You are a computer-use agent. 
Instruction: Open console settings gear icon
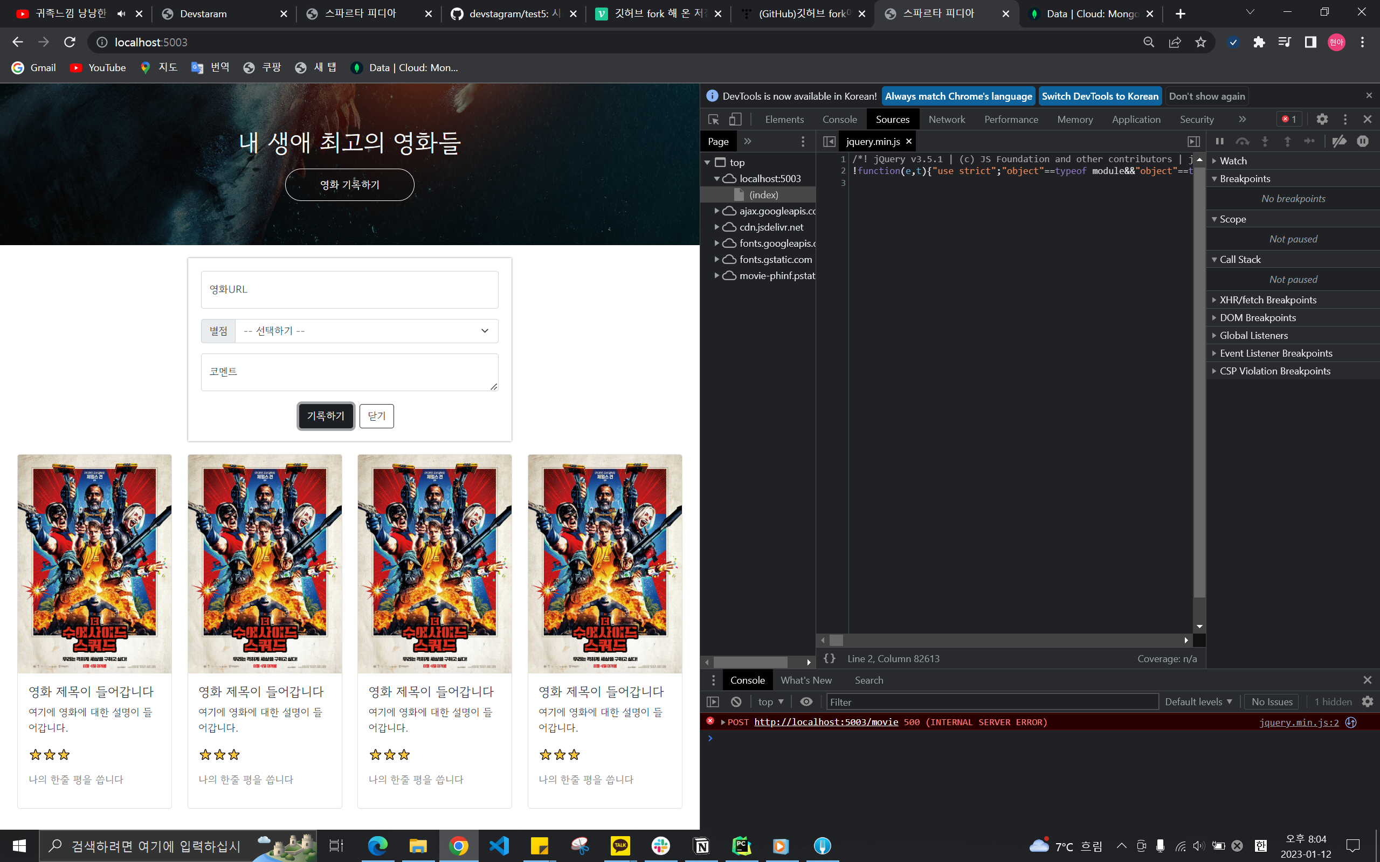pyautogui.click(x=1368, y=702)
